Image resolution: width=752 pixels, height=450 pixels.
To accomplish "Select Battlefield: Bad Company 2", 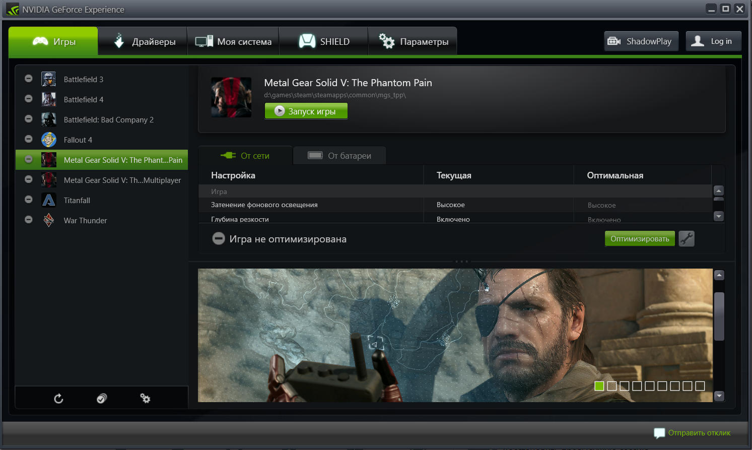I will point(102,119).
